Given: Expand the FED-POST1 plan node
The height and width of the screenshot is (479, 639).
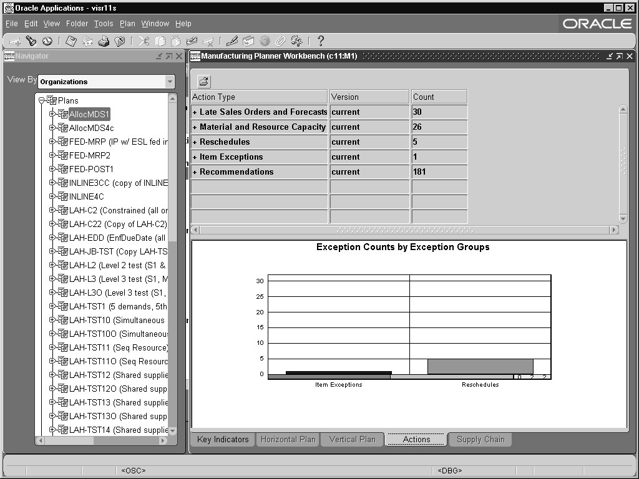Looking at the screenshot, I should click(x=52, y=168).
